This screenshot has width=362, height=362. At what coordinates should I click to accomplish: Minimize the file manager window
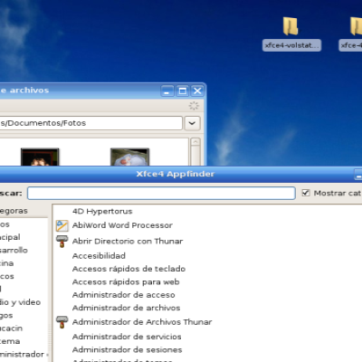(167, 90)
